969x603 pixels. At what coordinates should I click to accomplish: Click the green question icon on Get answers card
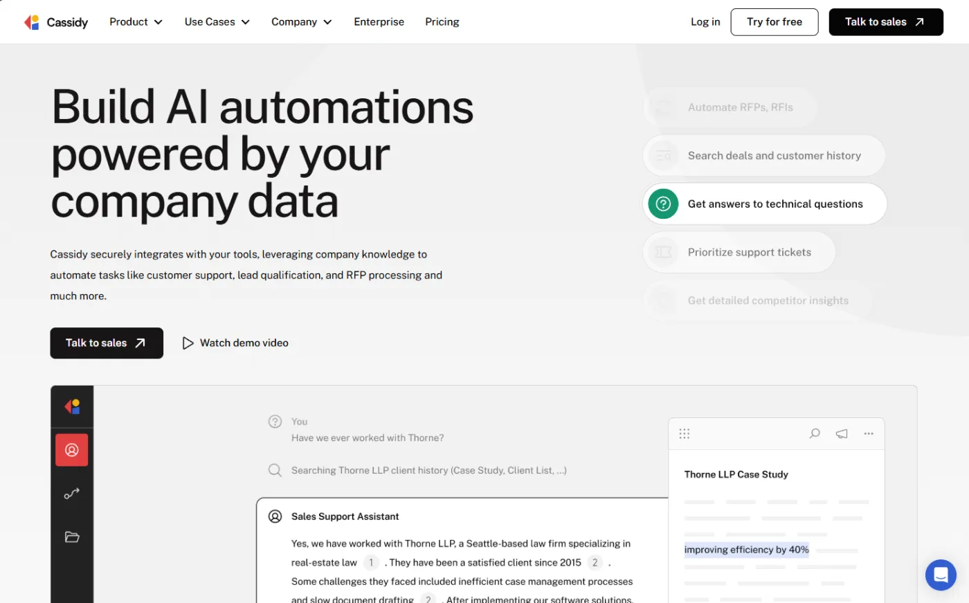click(x=662, y=204)
